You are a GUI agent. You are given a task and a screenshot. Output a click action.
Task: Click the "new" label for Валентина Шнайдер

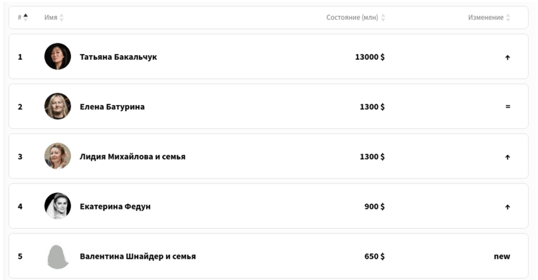click(502, 256)
